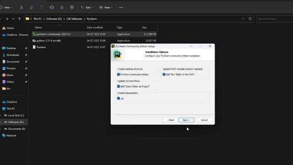Sort by Name column header
This screenshot has height=165, width=293.
[38, 27]
